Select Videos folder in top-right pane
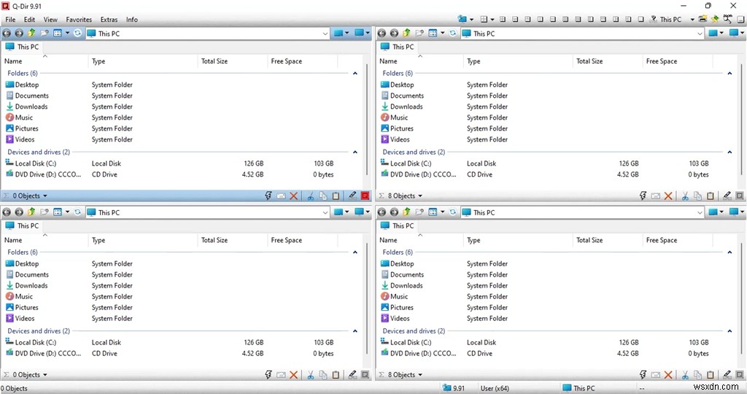This screenshot has width=747, height=394. pyautogui.click(x=395, y=139)
